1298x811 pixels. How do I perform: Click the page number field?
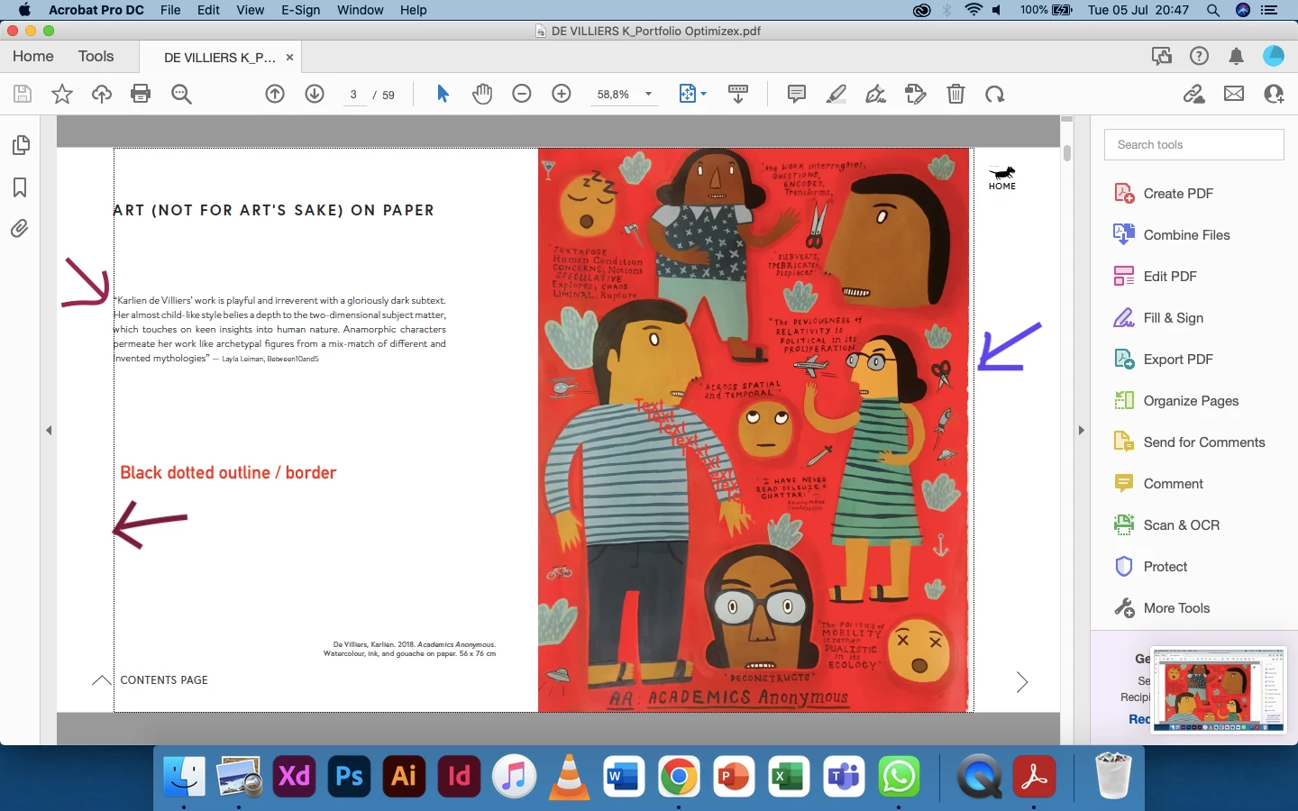(353, 95)
